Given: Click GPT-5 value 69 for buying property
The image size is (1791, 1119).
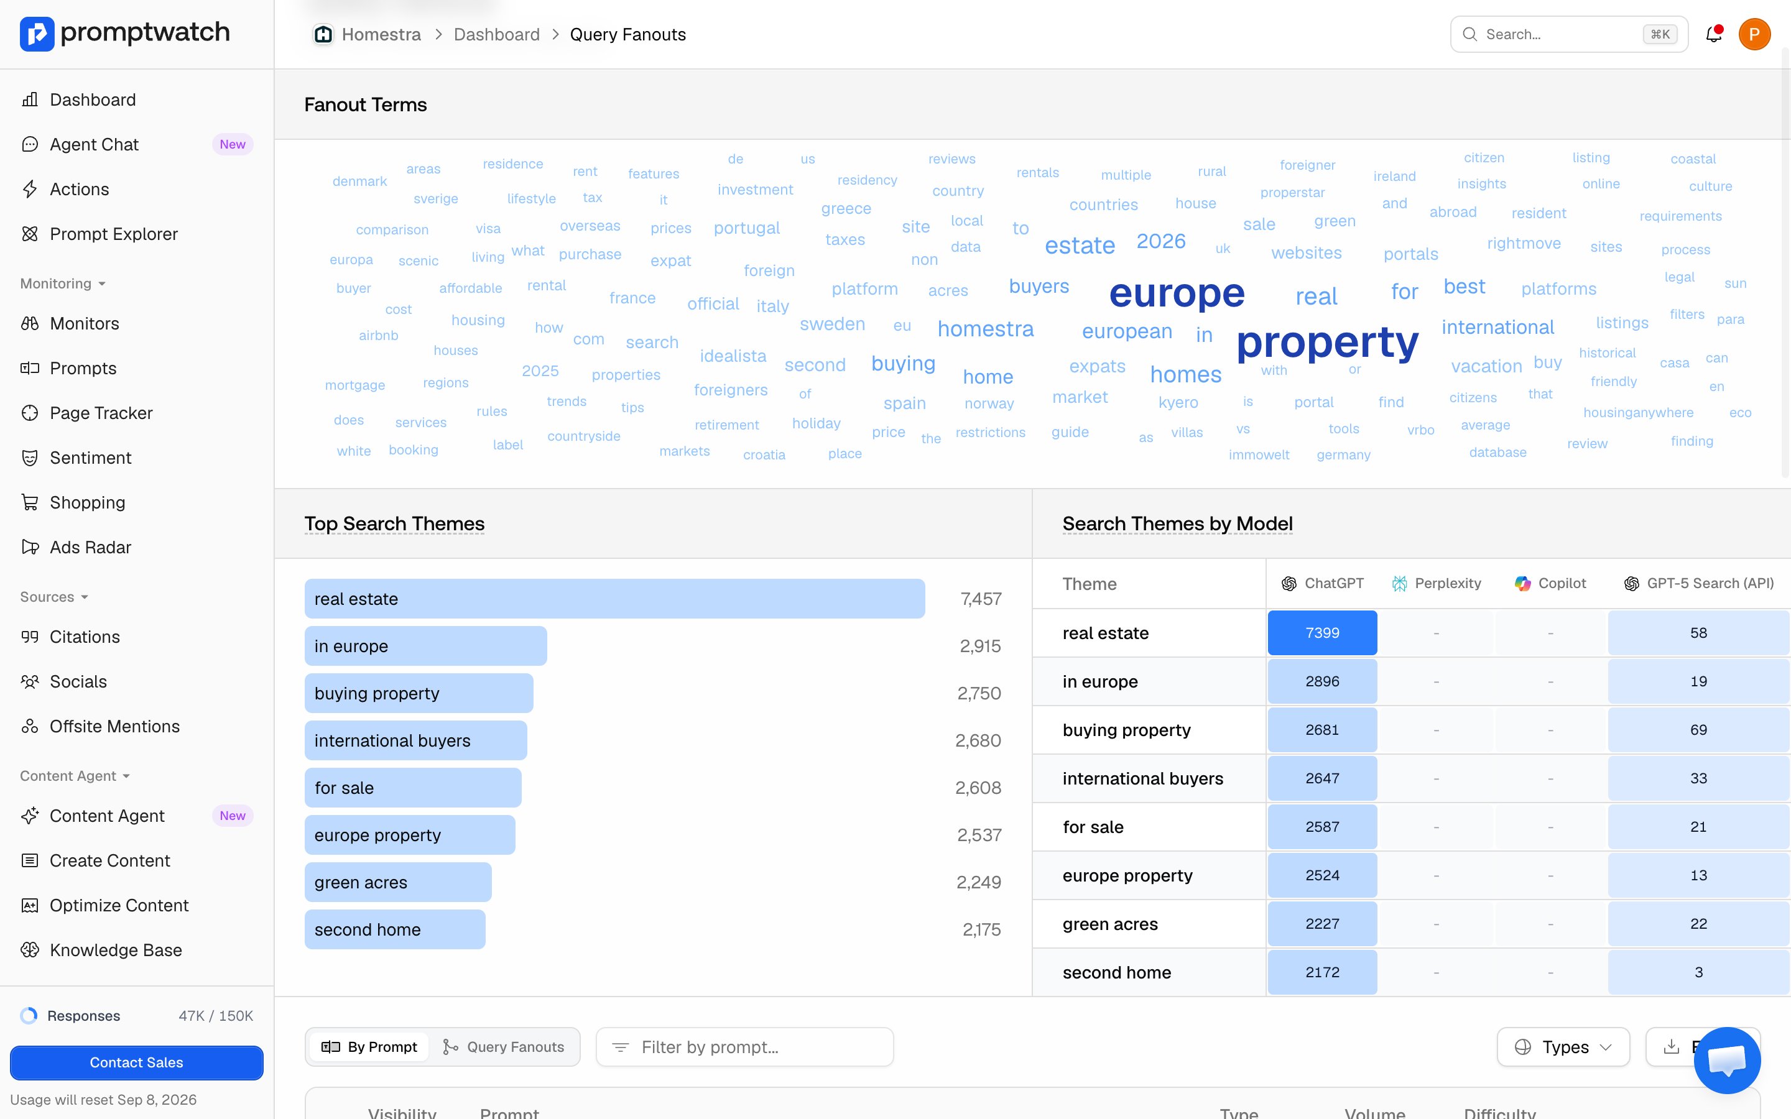Looking at the screenshot, I should point(1698,730).
